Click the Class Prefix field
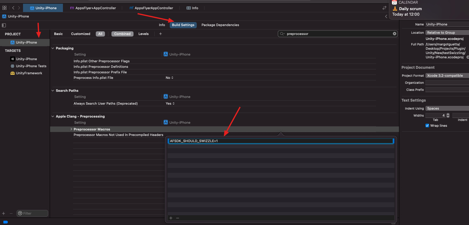Image resolution: width=469 pixels, height=225 pixels. [447, 90]
